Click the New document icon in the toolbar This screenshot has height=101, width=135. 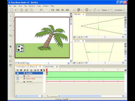(12, 10)
